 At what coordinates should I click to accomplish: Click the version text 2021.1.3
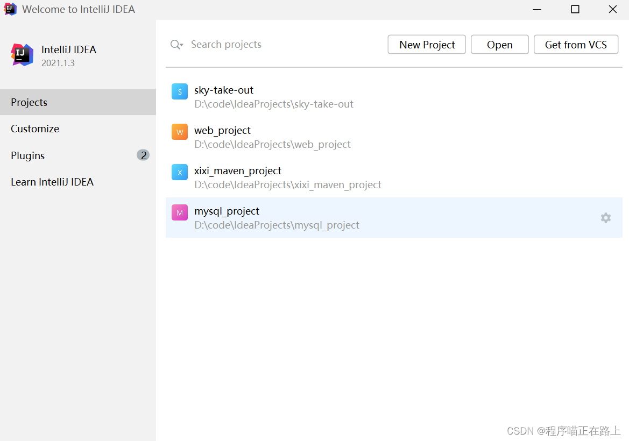click(x=58, y=63)
